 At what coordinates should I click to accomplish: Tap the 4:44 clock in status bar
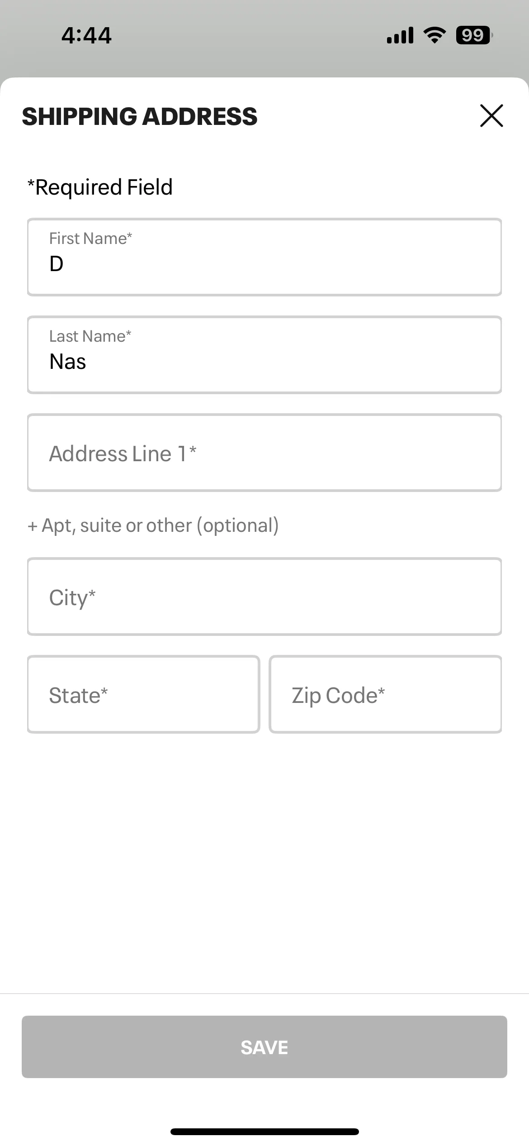click(x=86, y=35)
